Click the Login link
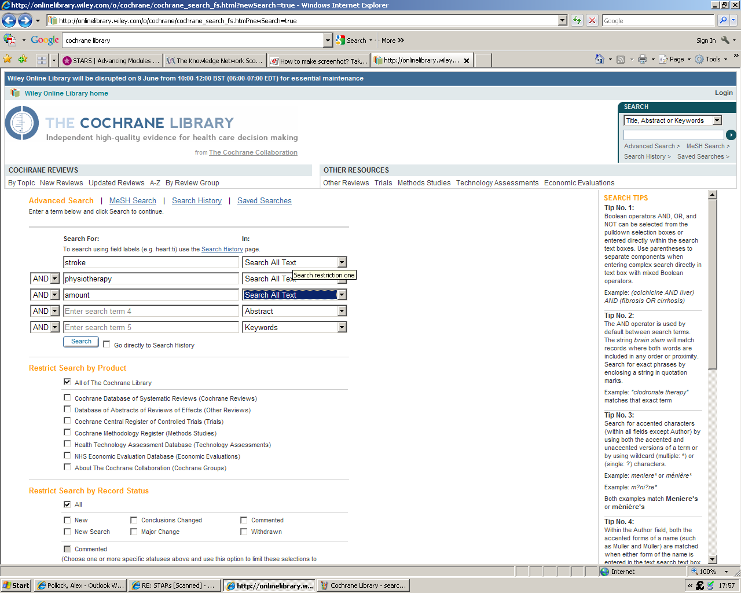Viewport: 741px width, 593px height. click(x=724, y=93)
